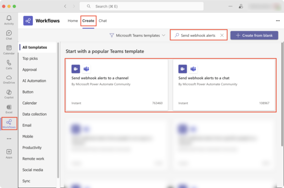Open OneDrive cloud icon
Image resolution: width=284 pixels, height=188 pixels.
point(9,79)
